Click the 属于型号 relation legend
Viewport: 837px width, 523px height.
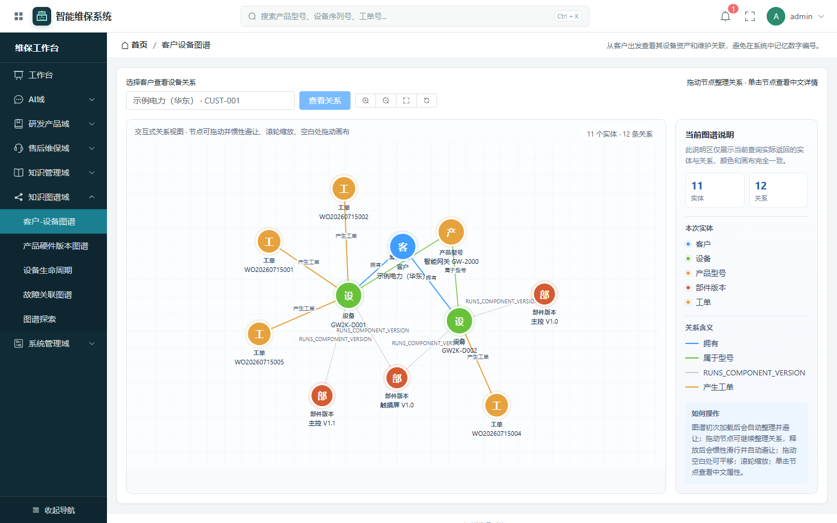point(710,358)
